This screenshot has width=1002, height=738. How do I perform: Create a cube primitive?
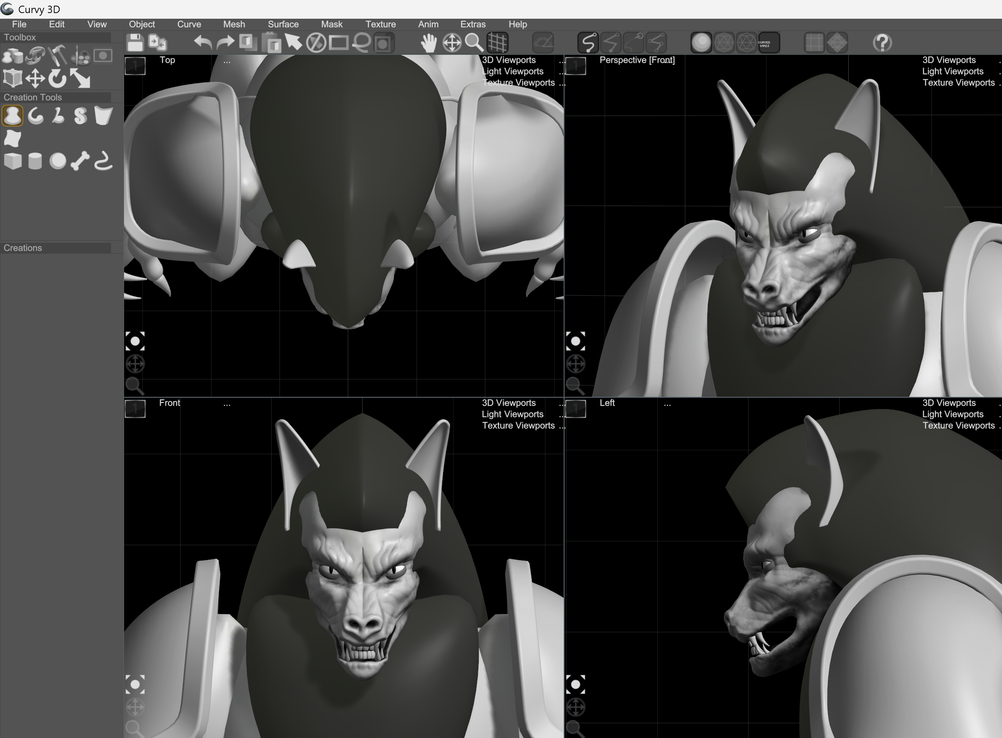[13, 161]
